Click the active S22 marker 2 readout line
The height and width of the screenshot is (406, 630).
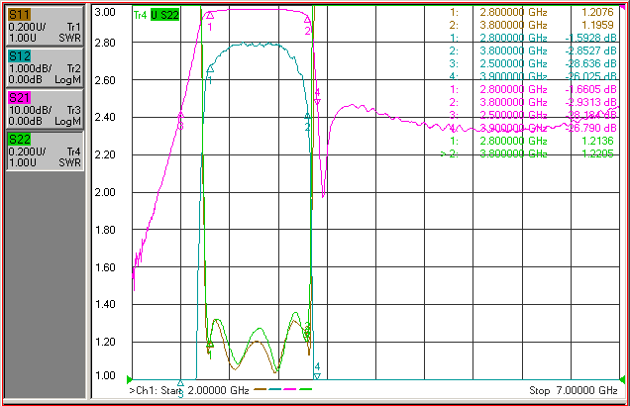[x=528, y=153]
